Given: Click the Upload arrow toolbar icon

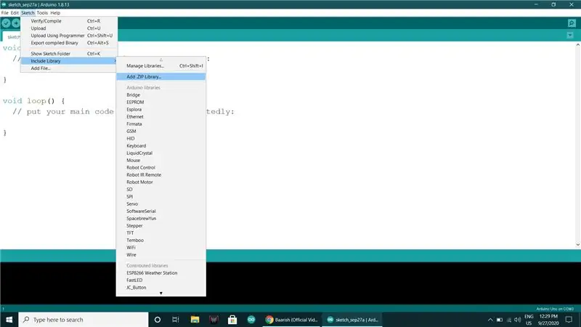Looking at the screenshot, I should 16,23.
